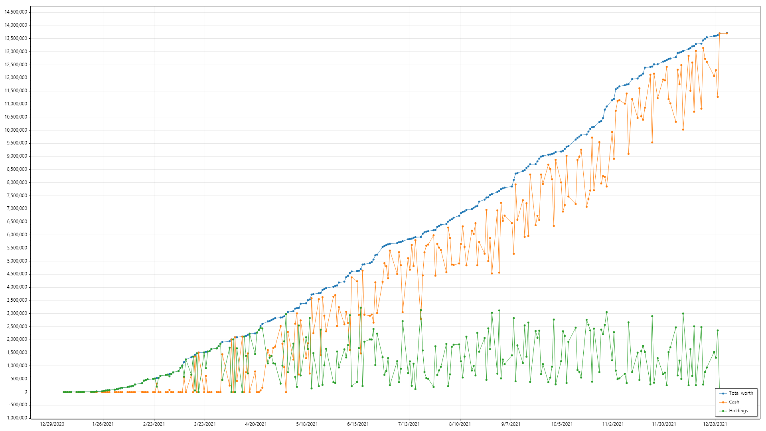
Task: Click the -500,000 y-axis label
Action: 18,405
